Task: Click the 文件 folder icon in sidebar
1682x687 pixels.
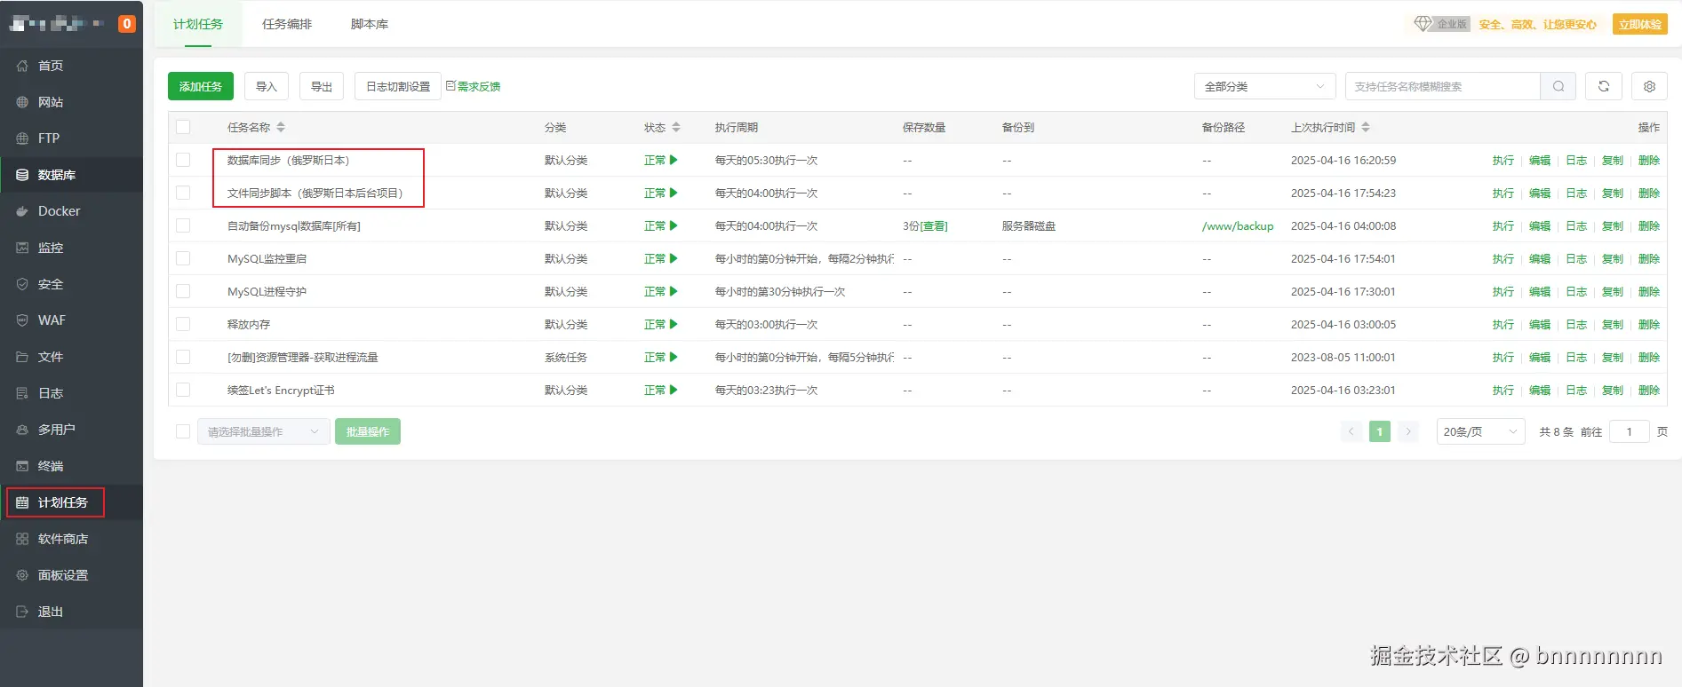Action: [x=22, y=357]
